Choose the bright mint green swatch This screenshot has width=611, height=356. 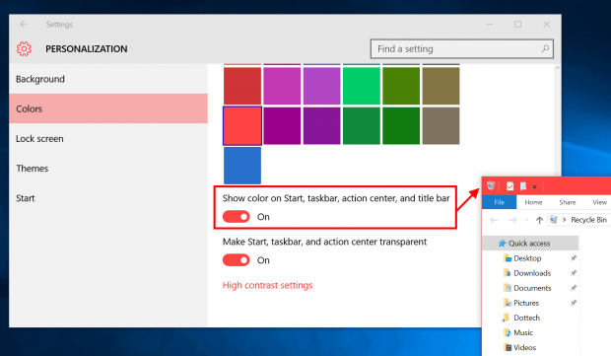tap(362, 86)
